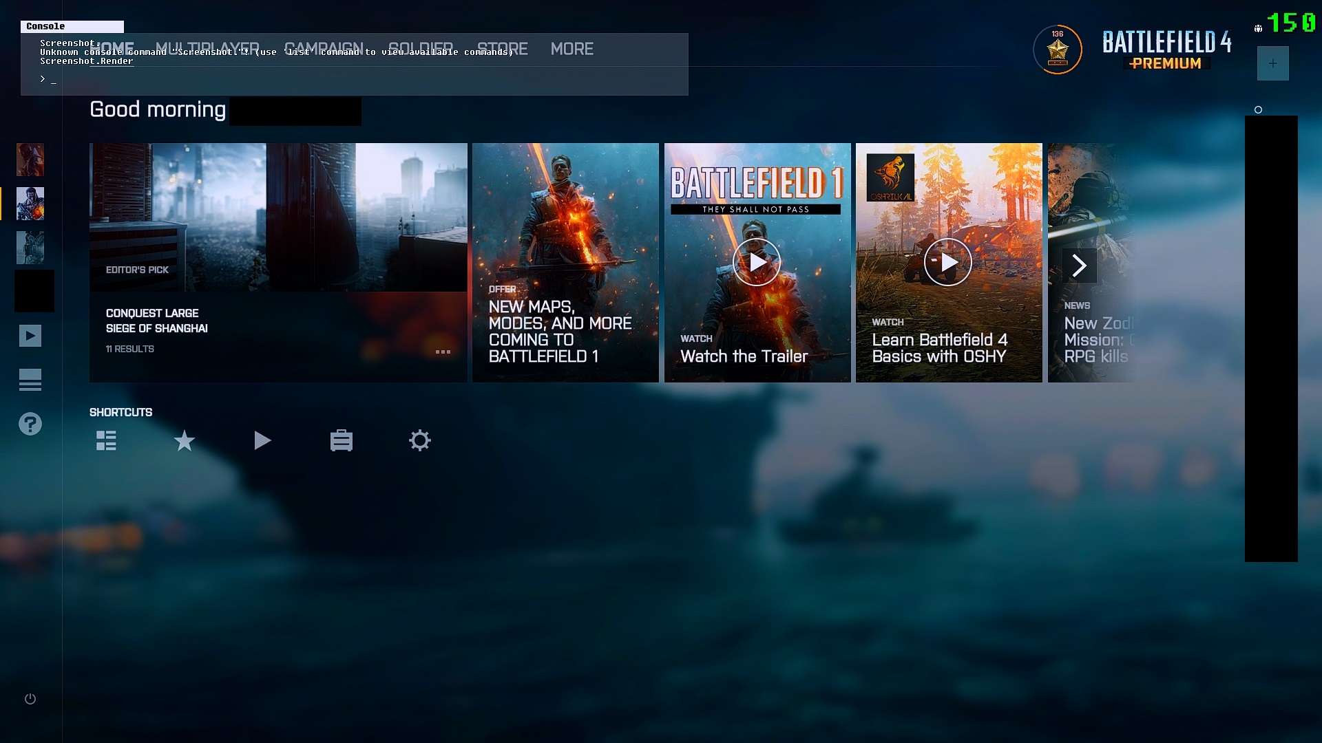The image size is (1322, 743).
Task: Open the sidebar stacked list icon
Action: [30, 380]
